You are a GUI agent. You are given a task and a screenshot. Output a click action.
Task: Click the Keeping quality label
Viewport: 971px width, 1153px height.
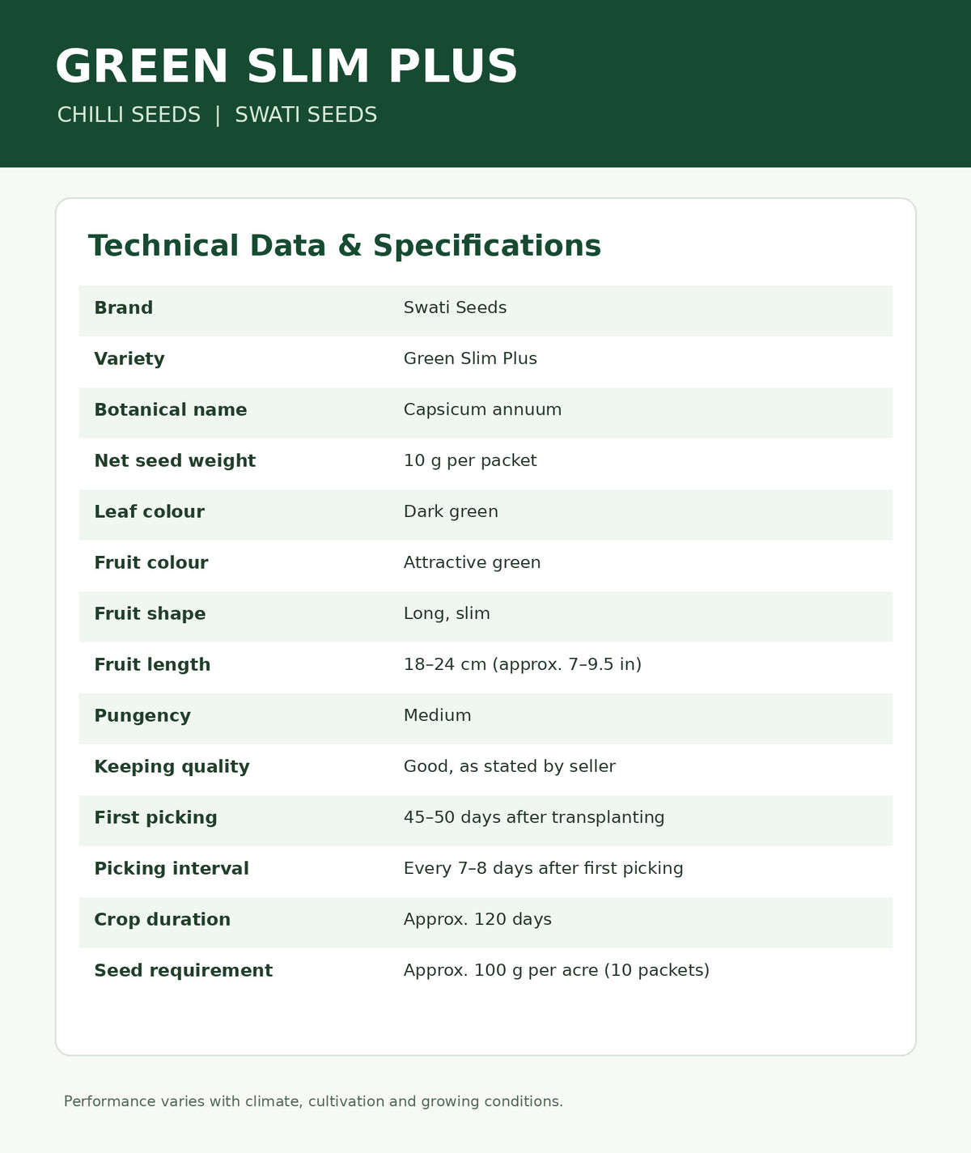point(172,767)
